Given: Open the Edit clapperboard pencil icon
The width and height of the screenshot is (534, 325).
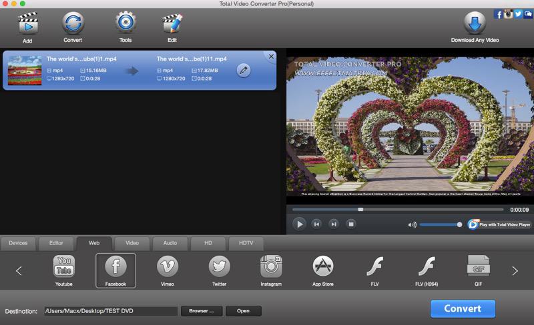Looking at the screenshot, I should (x=172, y=23).
